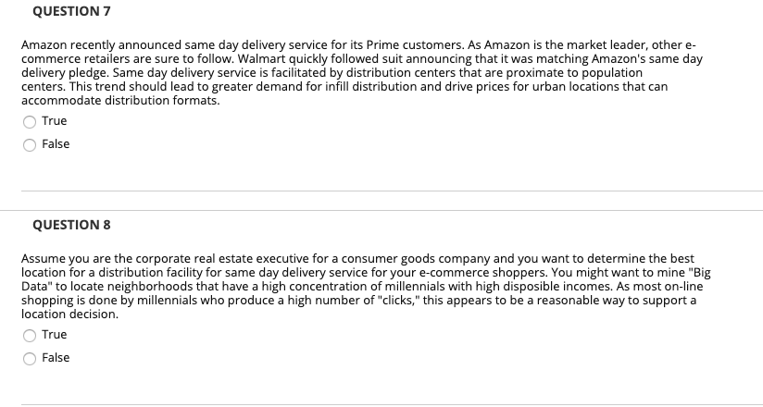Click the QUESTION 7 heading

pos(70,11)
